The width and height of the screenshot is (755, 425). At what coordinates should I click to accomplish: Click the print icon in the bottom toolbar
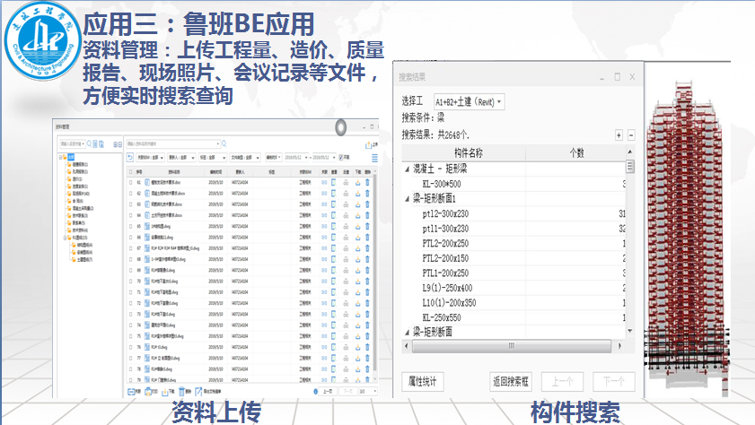coord(148,391)
